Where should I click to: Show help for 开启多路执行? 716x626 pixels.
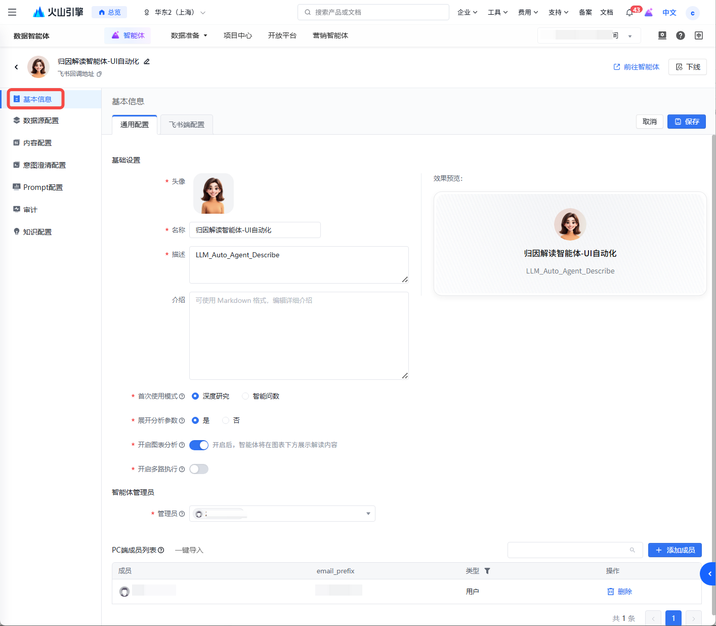coord(182,469)
